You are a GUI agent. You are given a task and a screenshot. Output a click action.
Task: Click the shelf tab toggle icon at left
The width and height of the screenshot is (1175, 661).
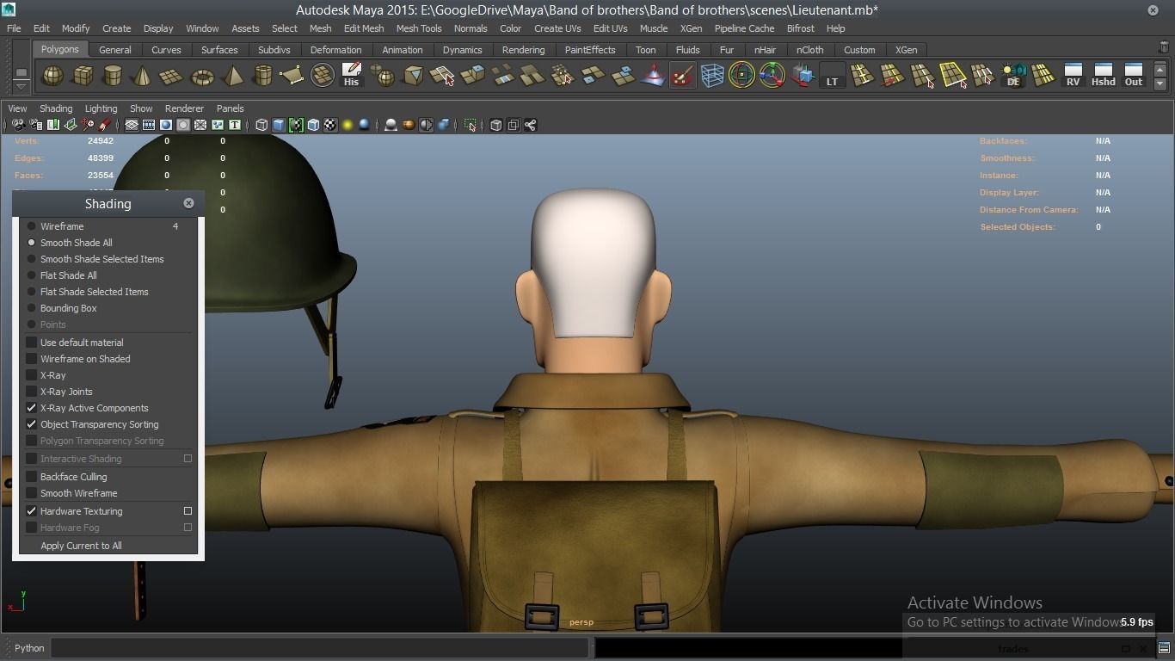point(21,72)
